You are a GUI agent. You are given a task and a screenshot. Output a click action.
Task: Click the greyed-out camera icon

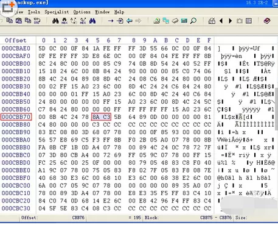coord(240,21)
